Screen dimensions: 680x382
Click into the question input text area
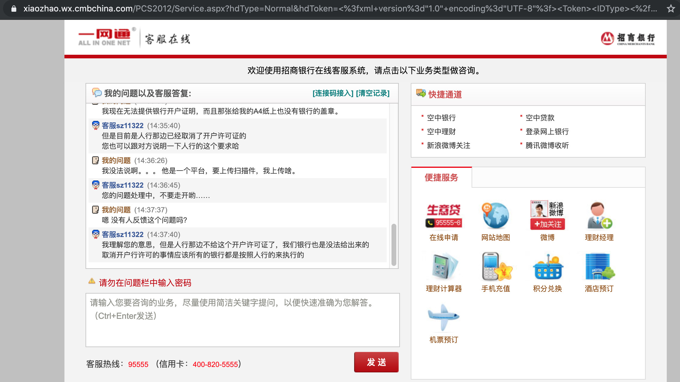(242, 320)
